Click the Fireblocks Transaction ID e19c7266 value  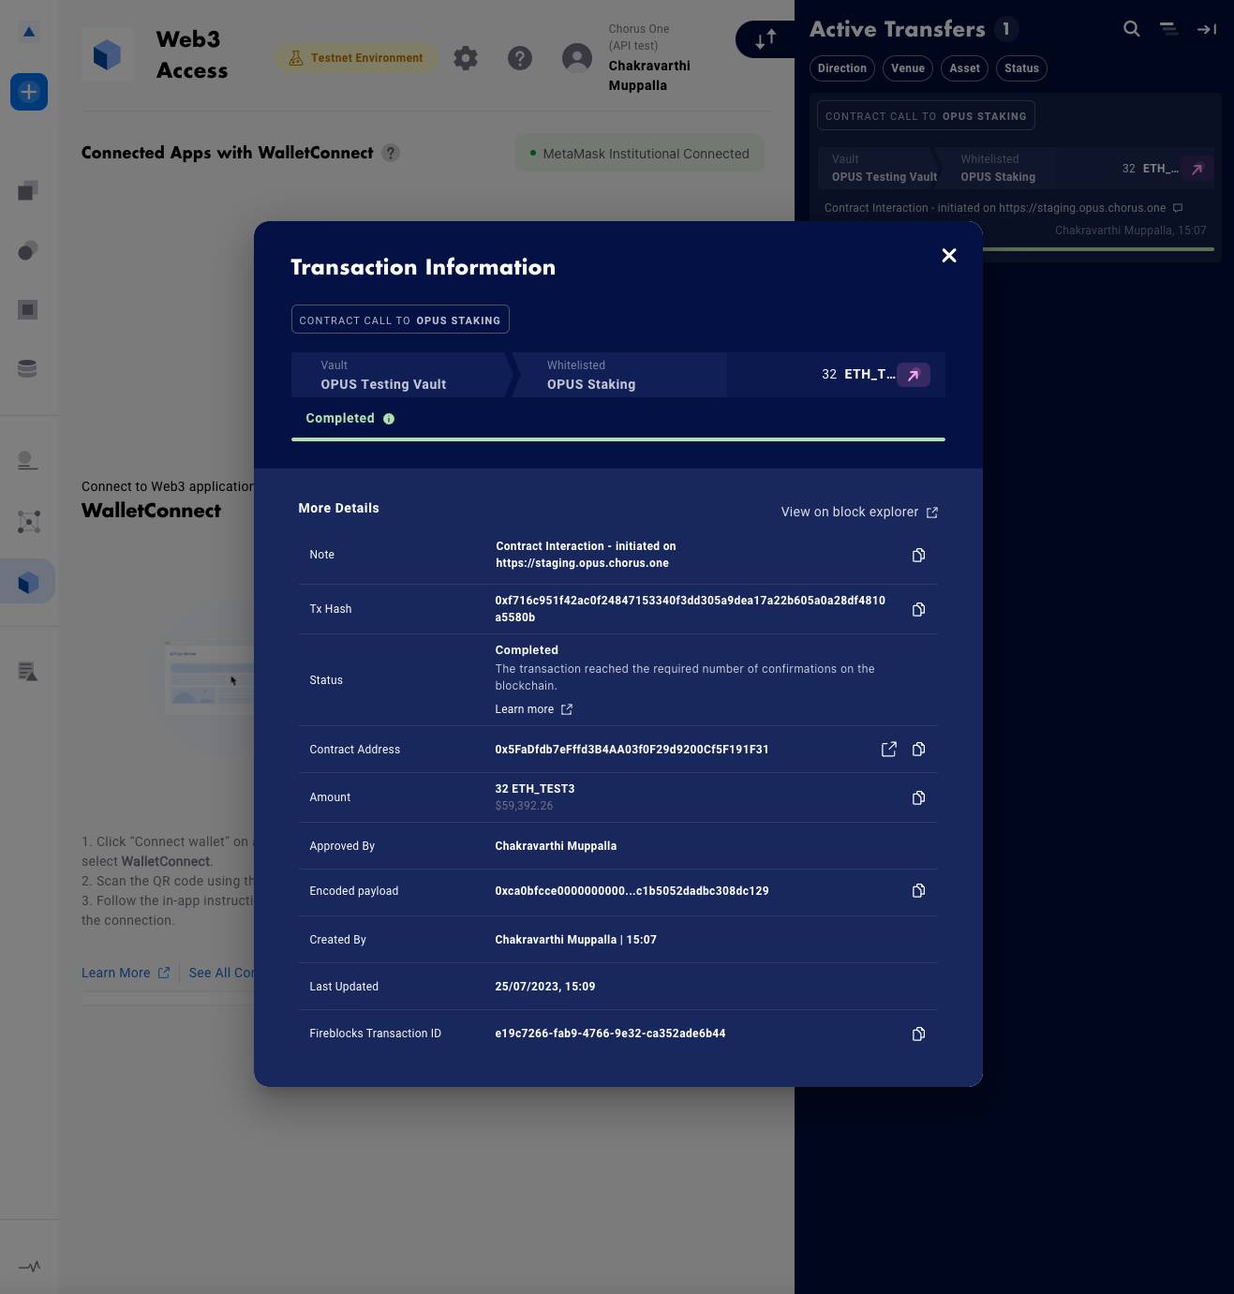tap(610, 1034)
